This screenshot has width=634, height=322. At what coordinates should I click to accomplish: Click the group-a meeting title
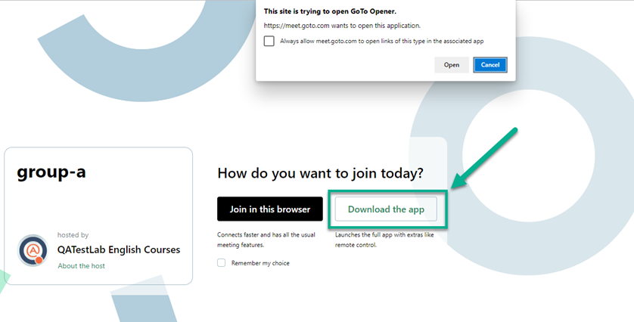click(x=51, y=172)
